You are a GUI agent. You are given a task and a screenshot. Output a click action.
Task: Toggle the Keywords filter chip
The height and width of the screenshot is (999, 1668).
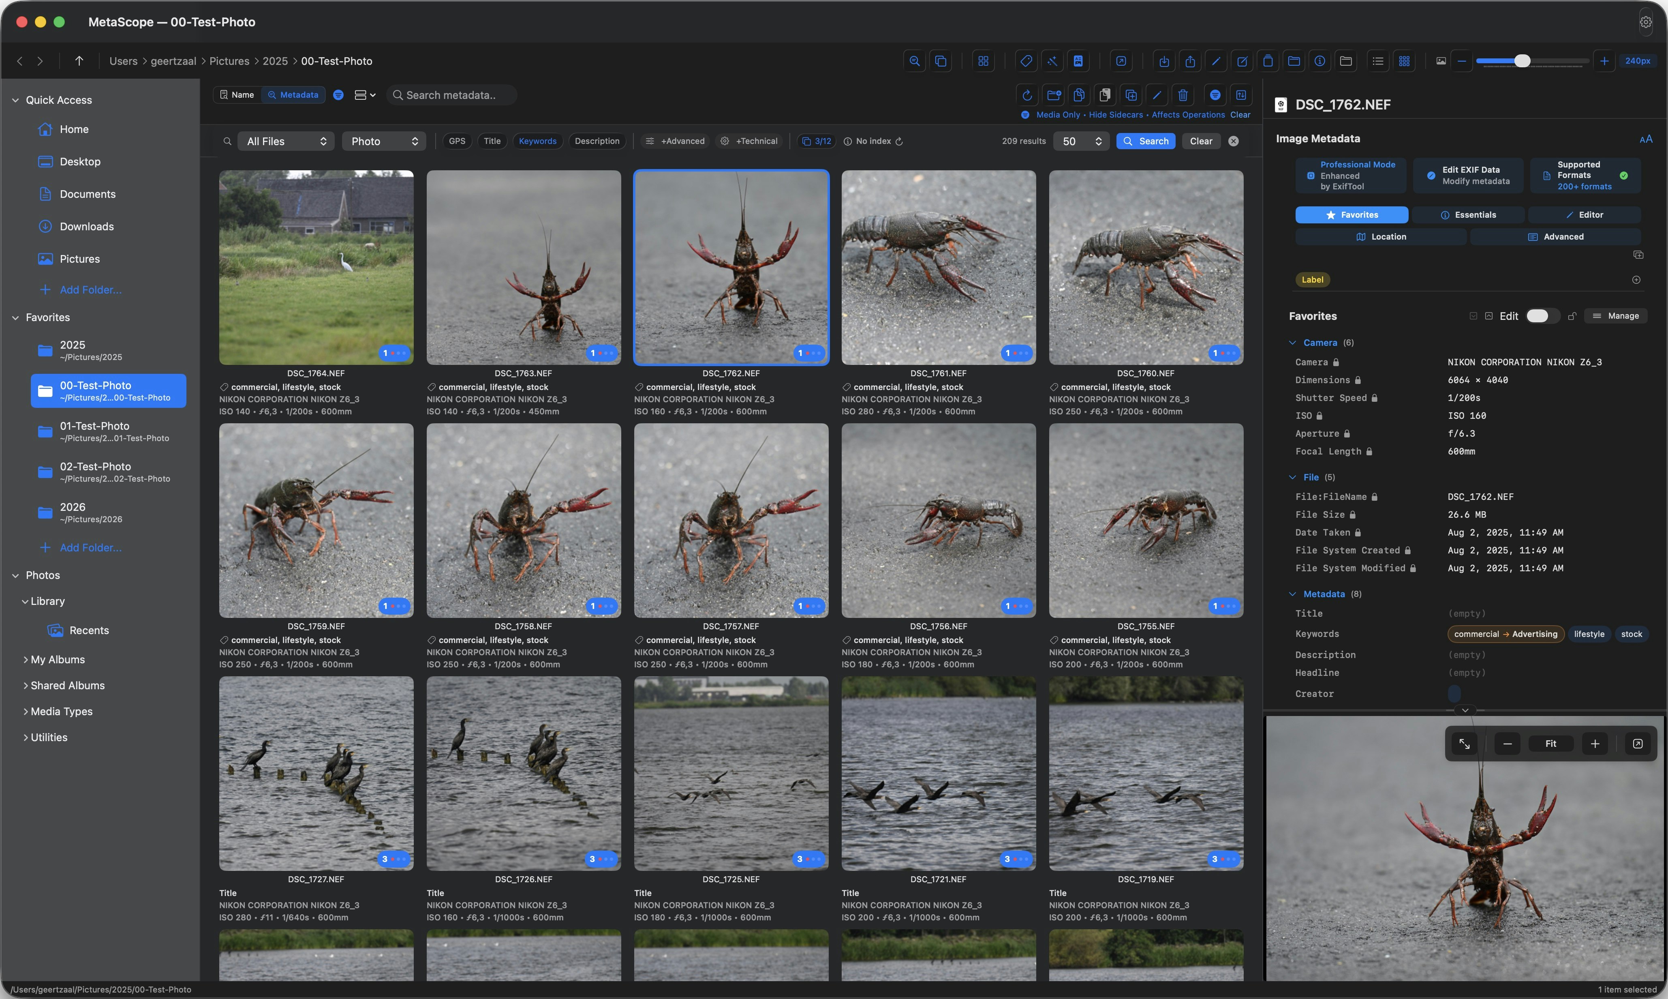click(x=538, y=141)
